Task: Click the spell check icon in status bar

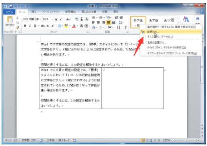Action: click(41, 140)
